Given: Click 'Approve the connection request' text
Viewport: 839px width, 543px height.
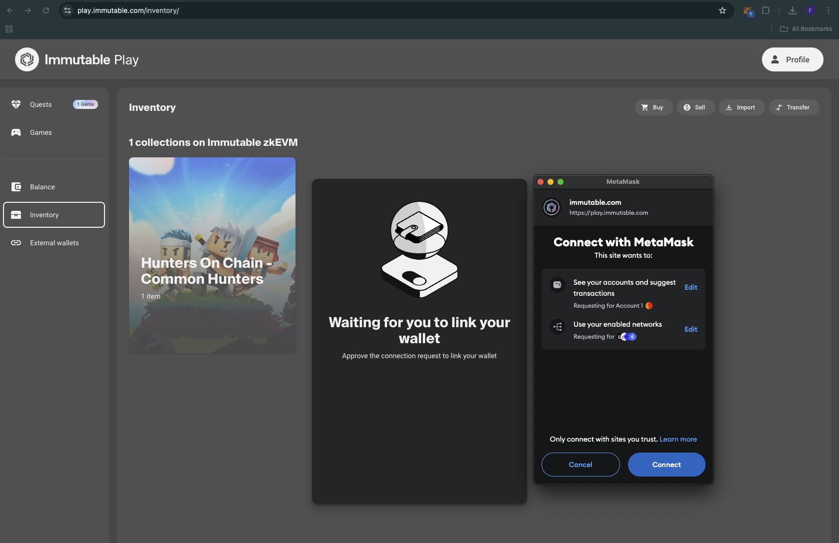Looking at the screenshot, I should coord(419,356).
